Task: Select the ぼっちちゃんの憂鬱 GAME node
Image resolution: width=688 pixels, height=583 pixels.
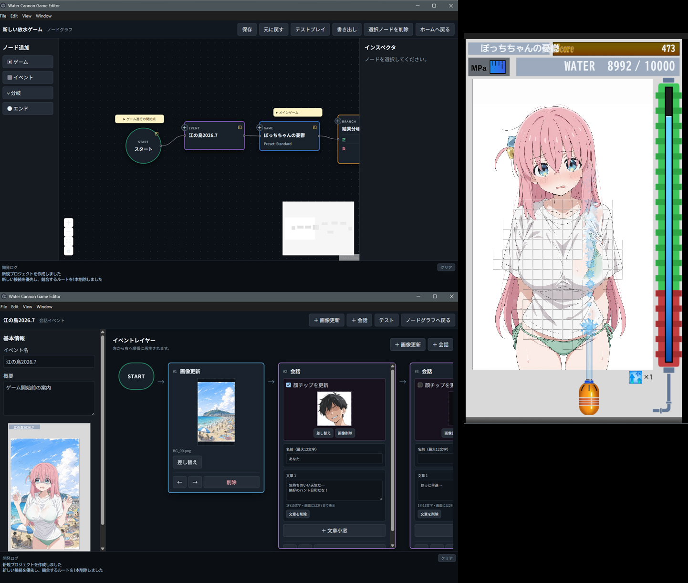Action: pos(290,136)
